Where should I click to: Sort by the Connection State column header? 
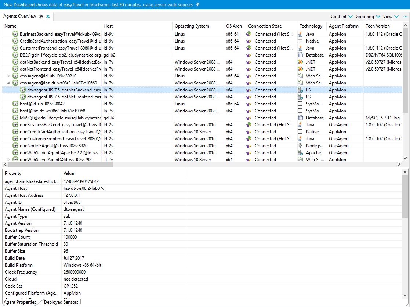[x=271, y=26]
